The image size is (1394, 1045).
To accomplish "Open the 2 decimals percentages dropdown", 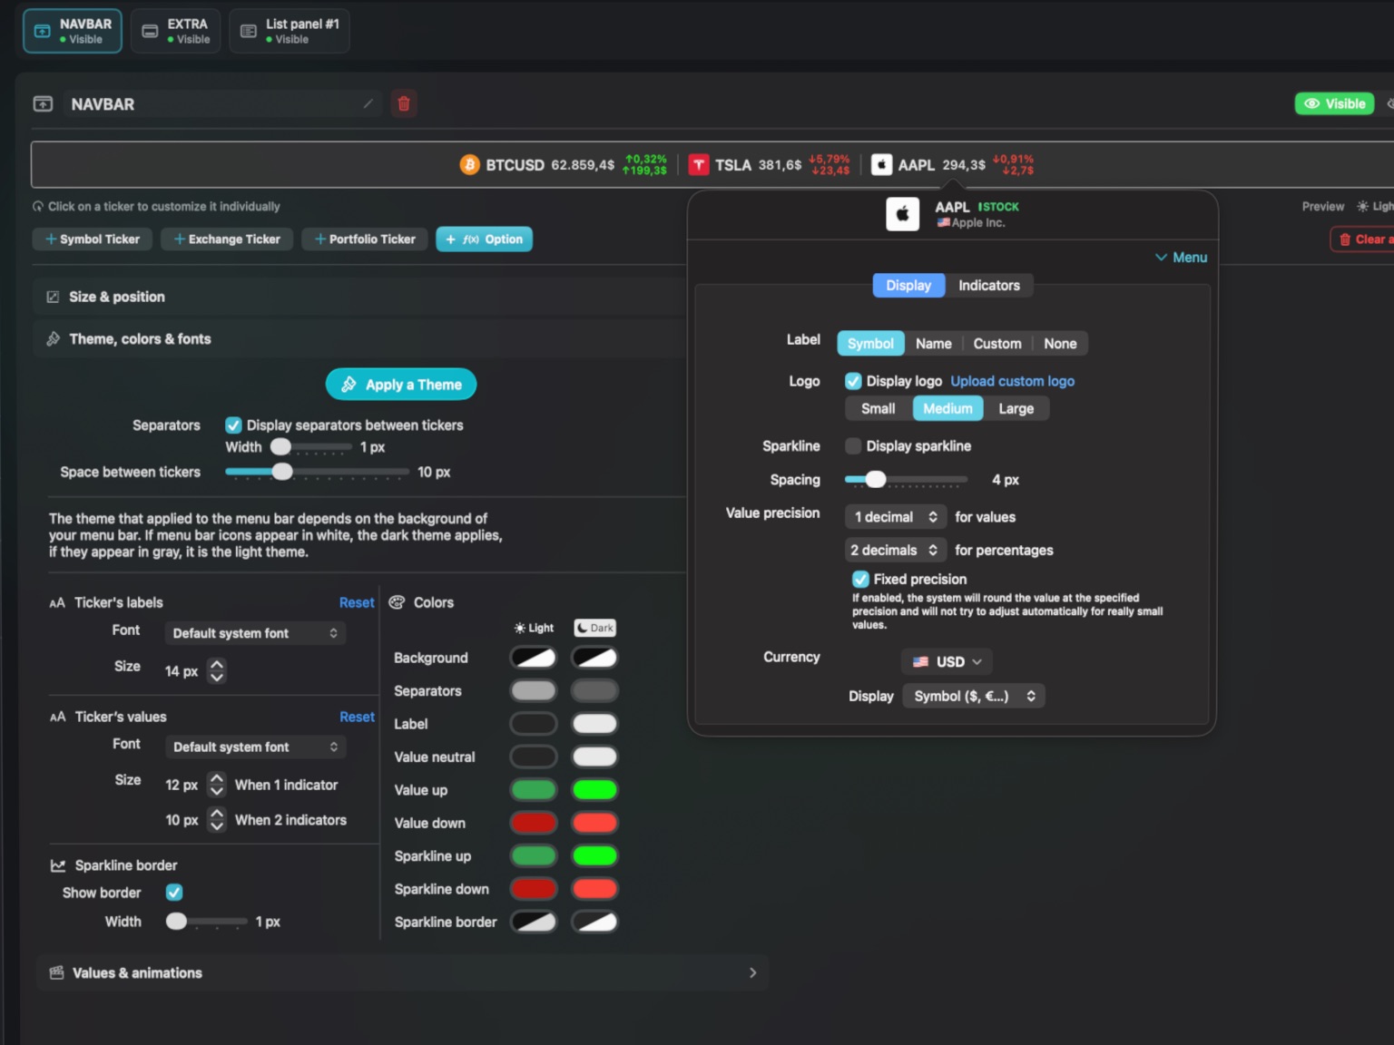I will [895, 551].
